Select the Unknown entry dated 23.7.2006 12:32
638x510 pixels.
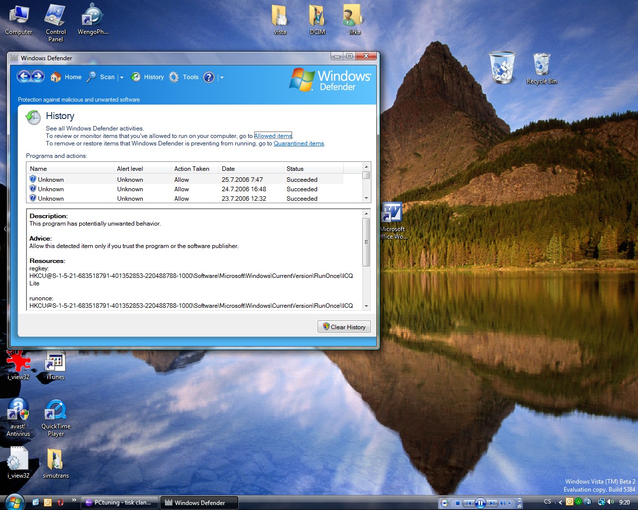[x=185, y=198]
